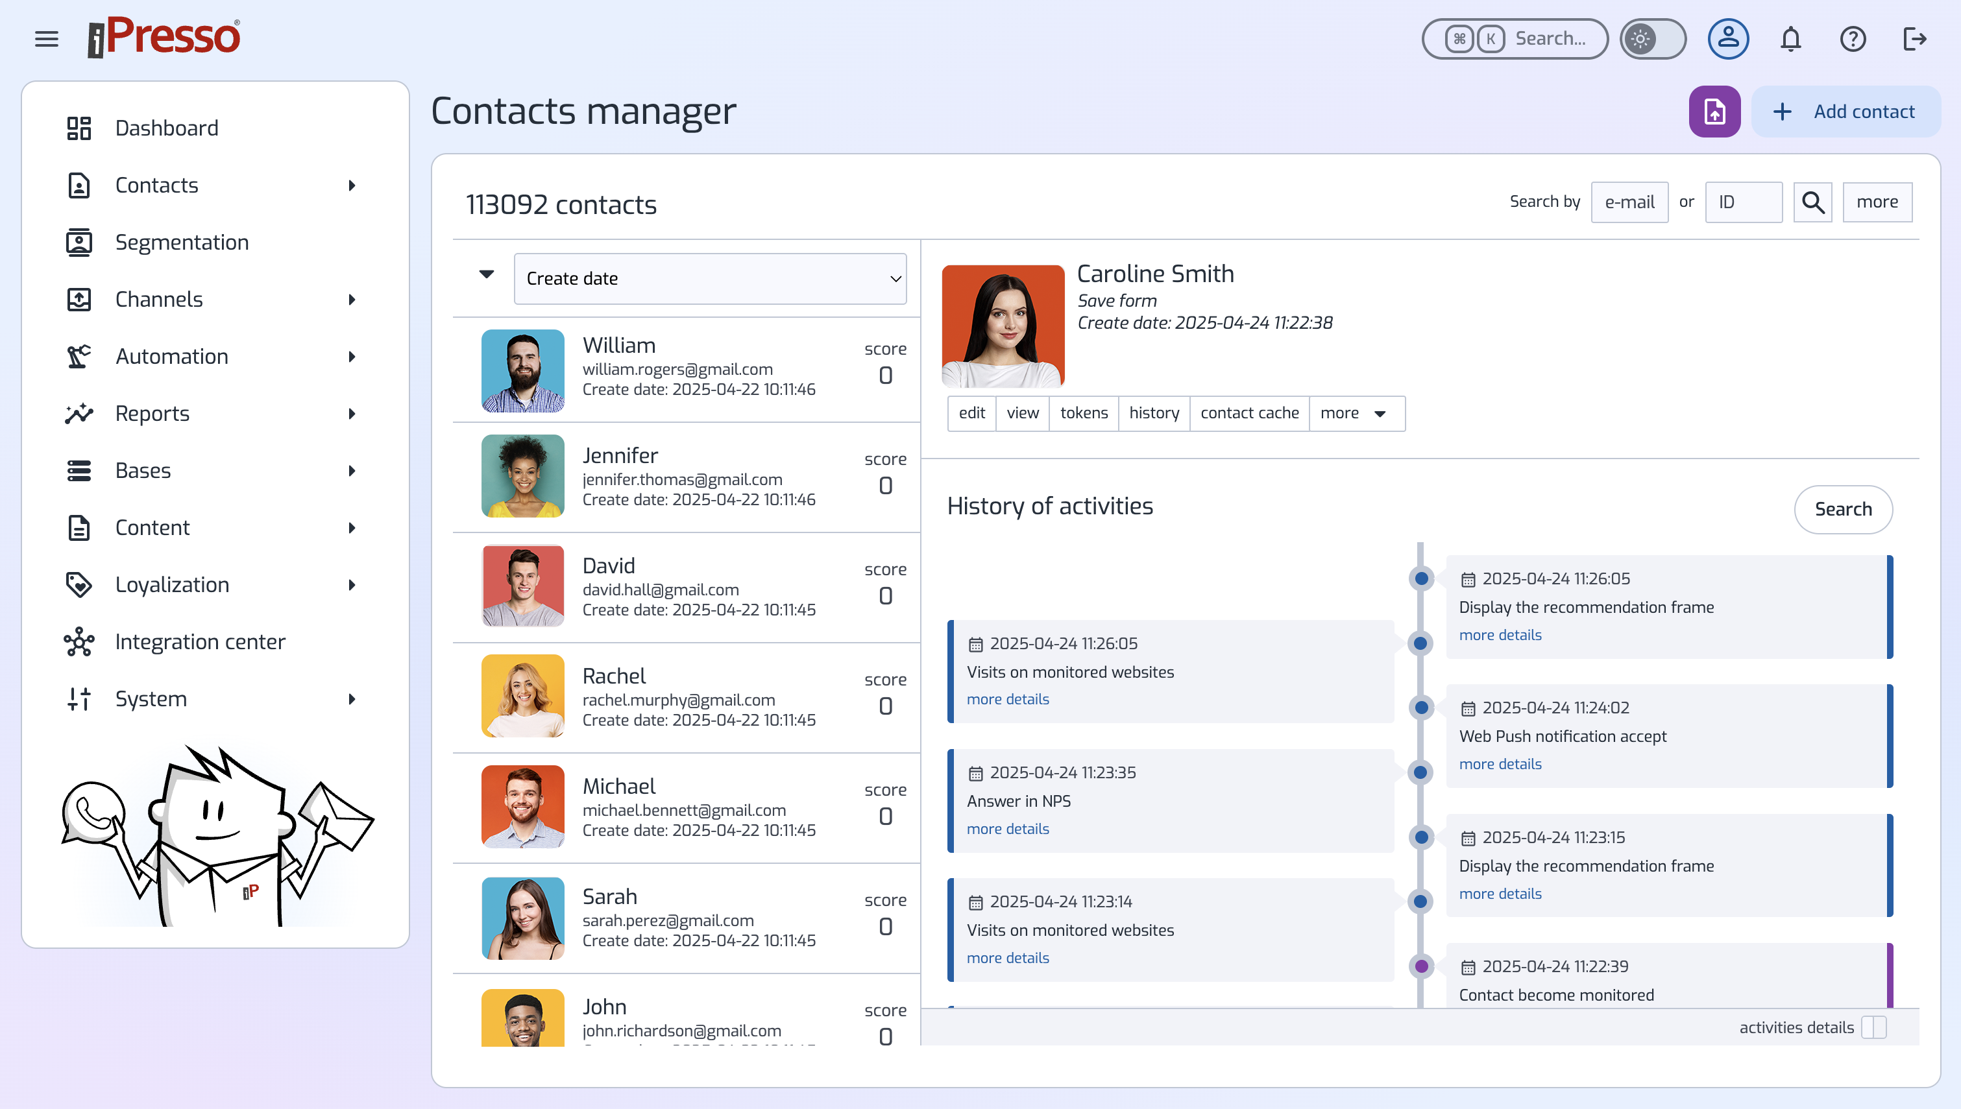The width and height of the screenshot is (1961, 1109).
Task: Open the history tab for Caroline Smith
Action: tap(1154, 413)
